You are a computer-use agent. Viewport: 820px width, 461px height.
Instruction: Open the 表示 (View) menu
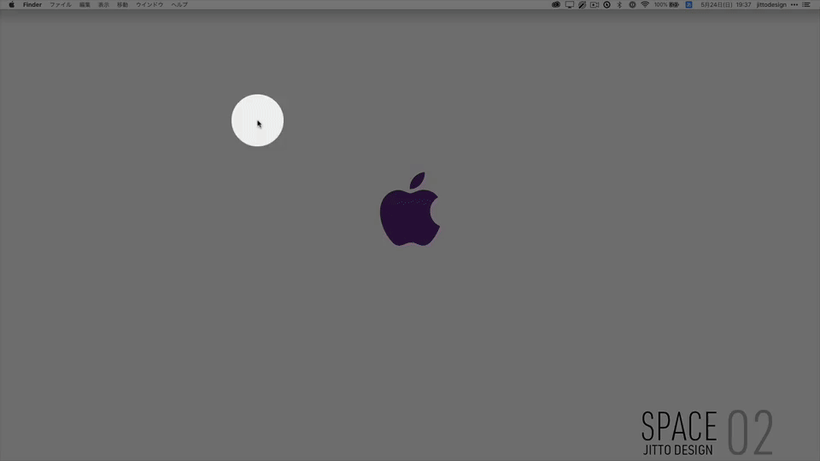pos(103,5)
